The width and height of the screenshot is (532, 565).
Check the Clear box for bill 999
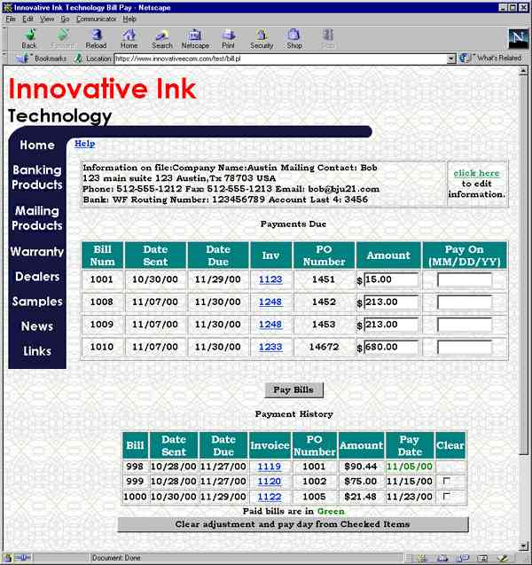(447, 481)
